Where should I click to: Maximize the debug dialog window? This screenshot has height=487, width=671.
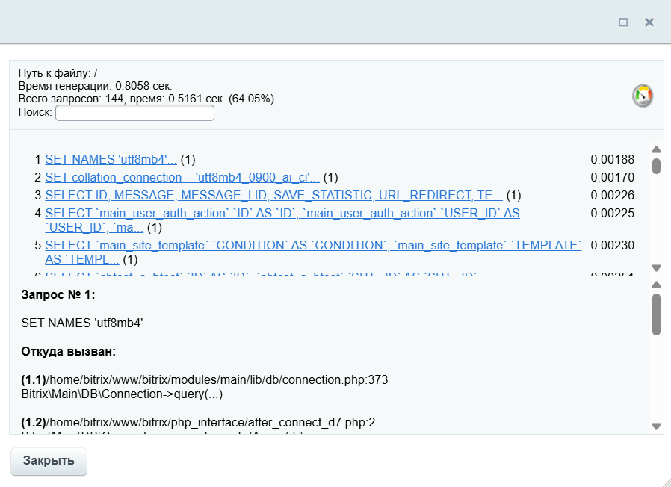pos(623,22)
